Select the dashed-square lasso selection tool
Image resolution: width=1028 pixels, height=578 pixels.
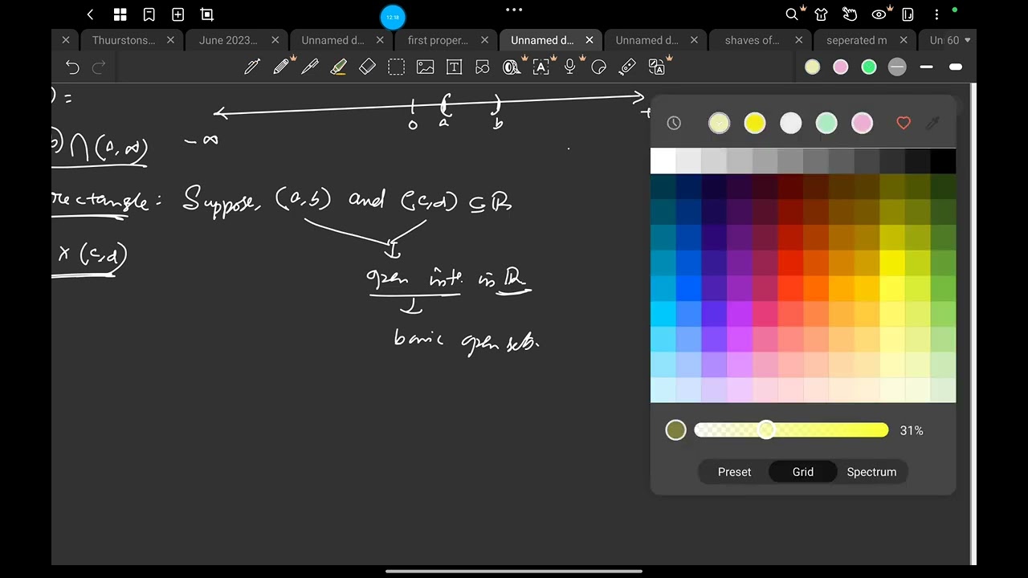coord(396,67)
